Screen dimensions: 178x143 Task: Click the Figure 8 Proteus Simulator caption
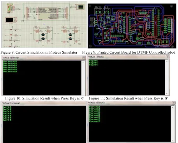[x=39, y=52]
